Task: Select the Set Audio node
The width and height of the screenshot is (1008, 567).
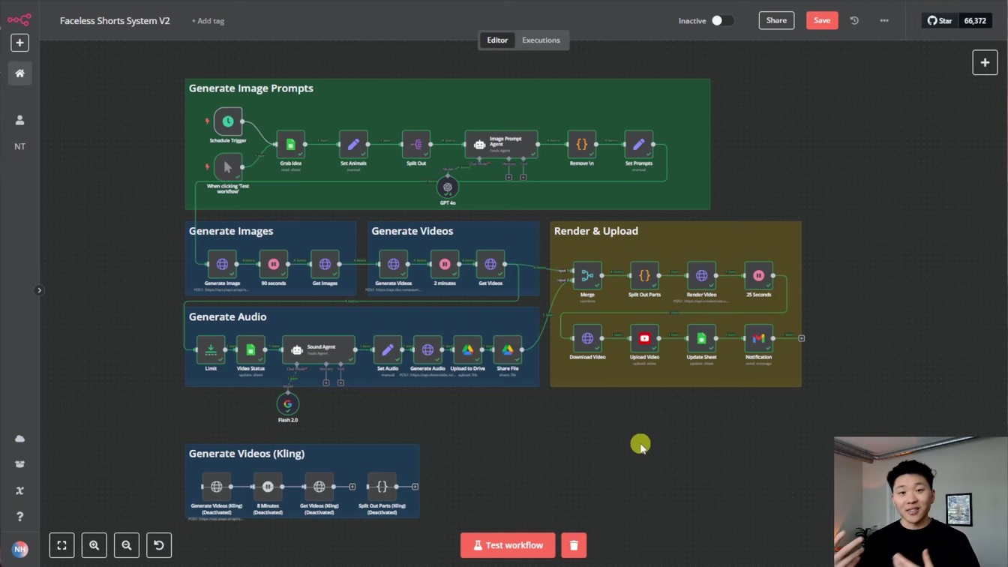Action: click(x=388, y=349)
